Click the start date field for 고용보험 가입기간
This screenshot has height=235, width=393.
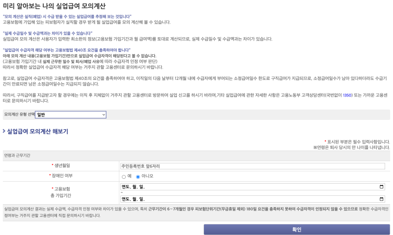pyautogui.click(x=253, y=187)
